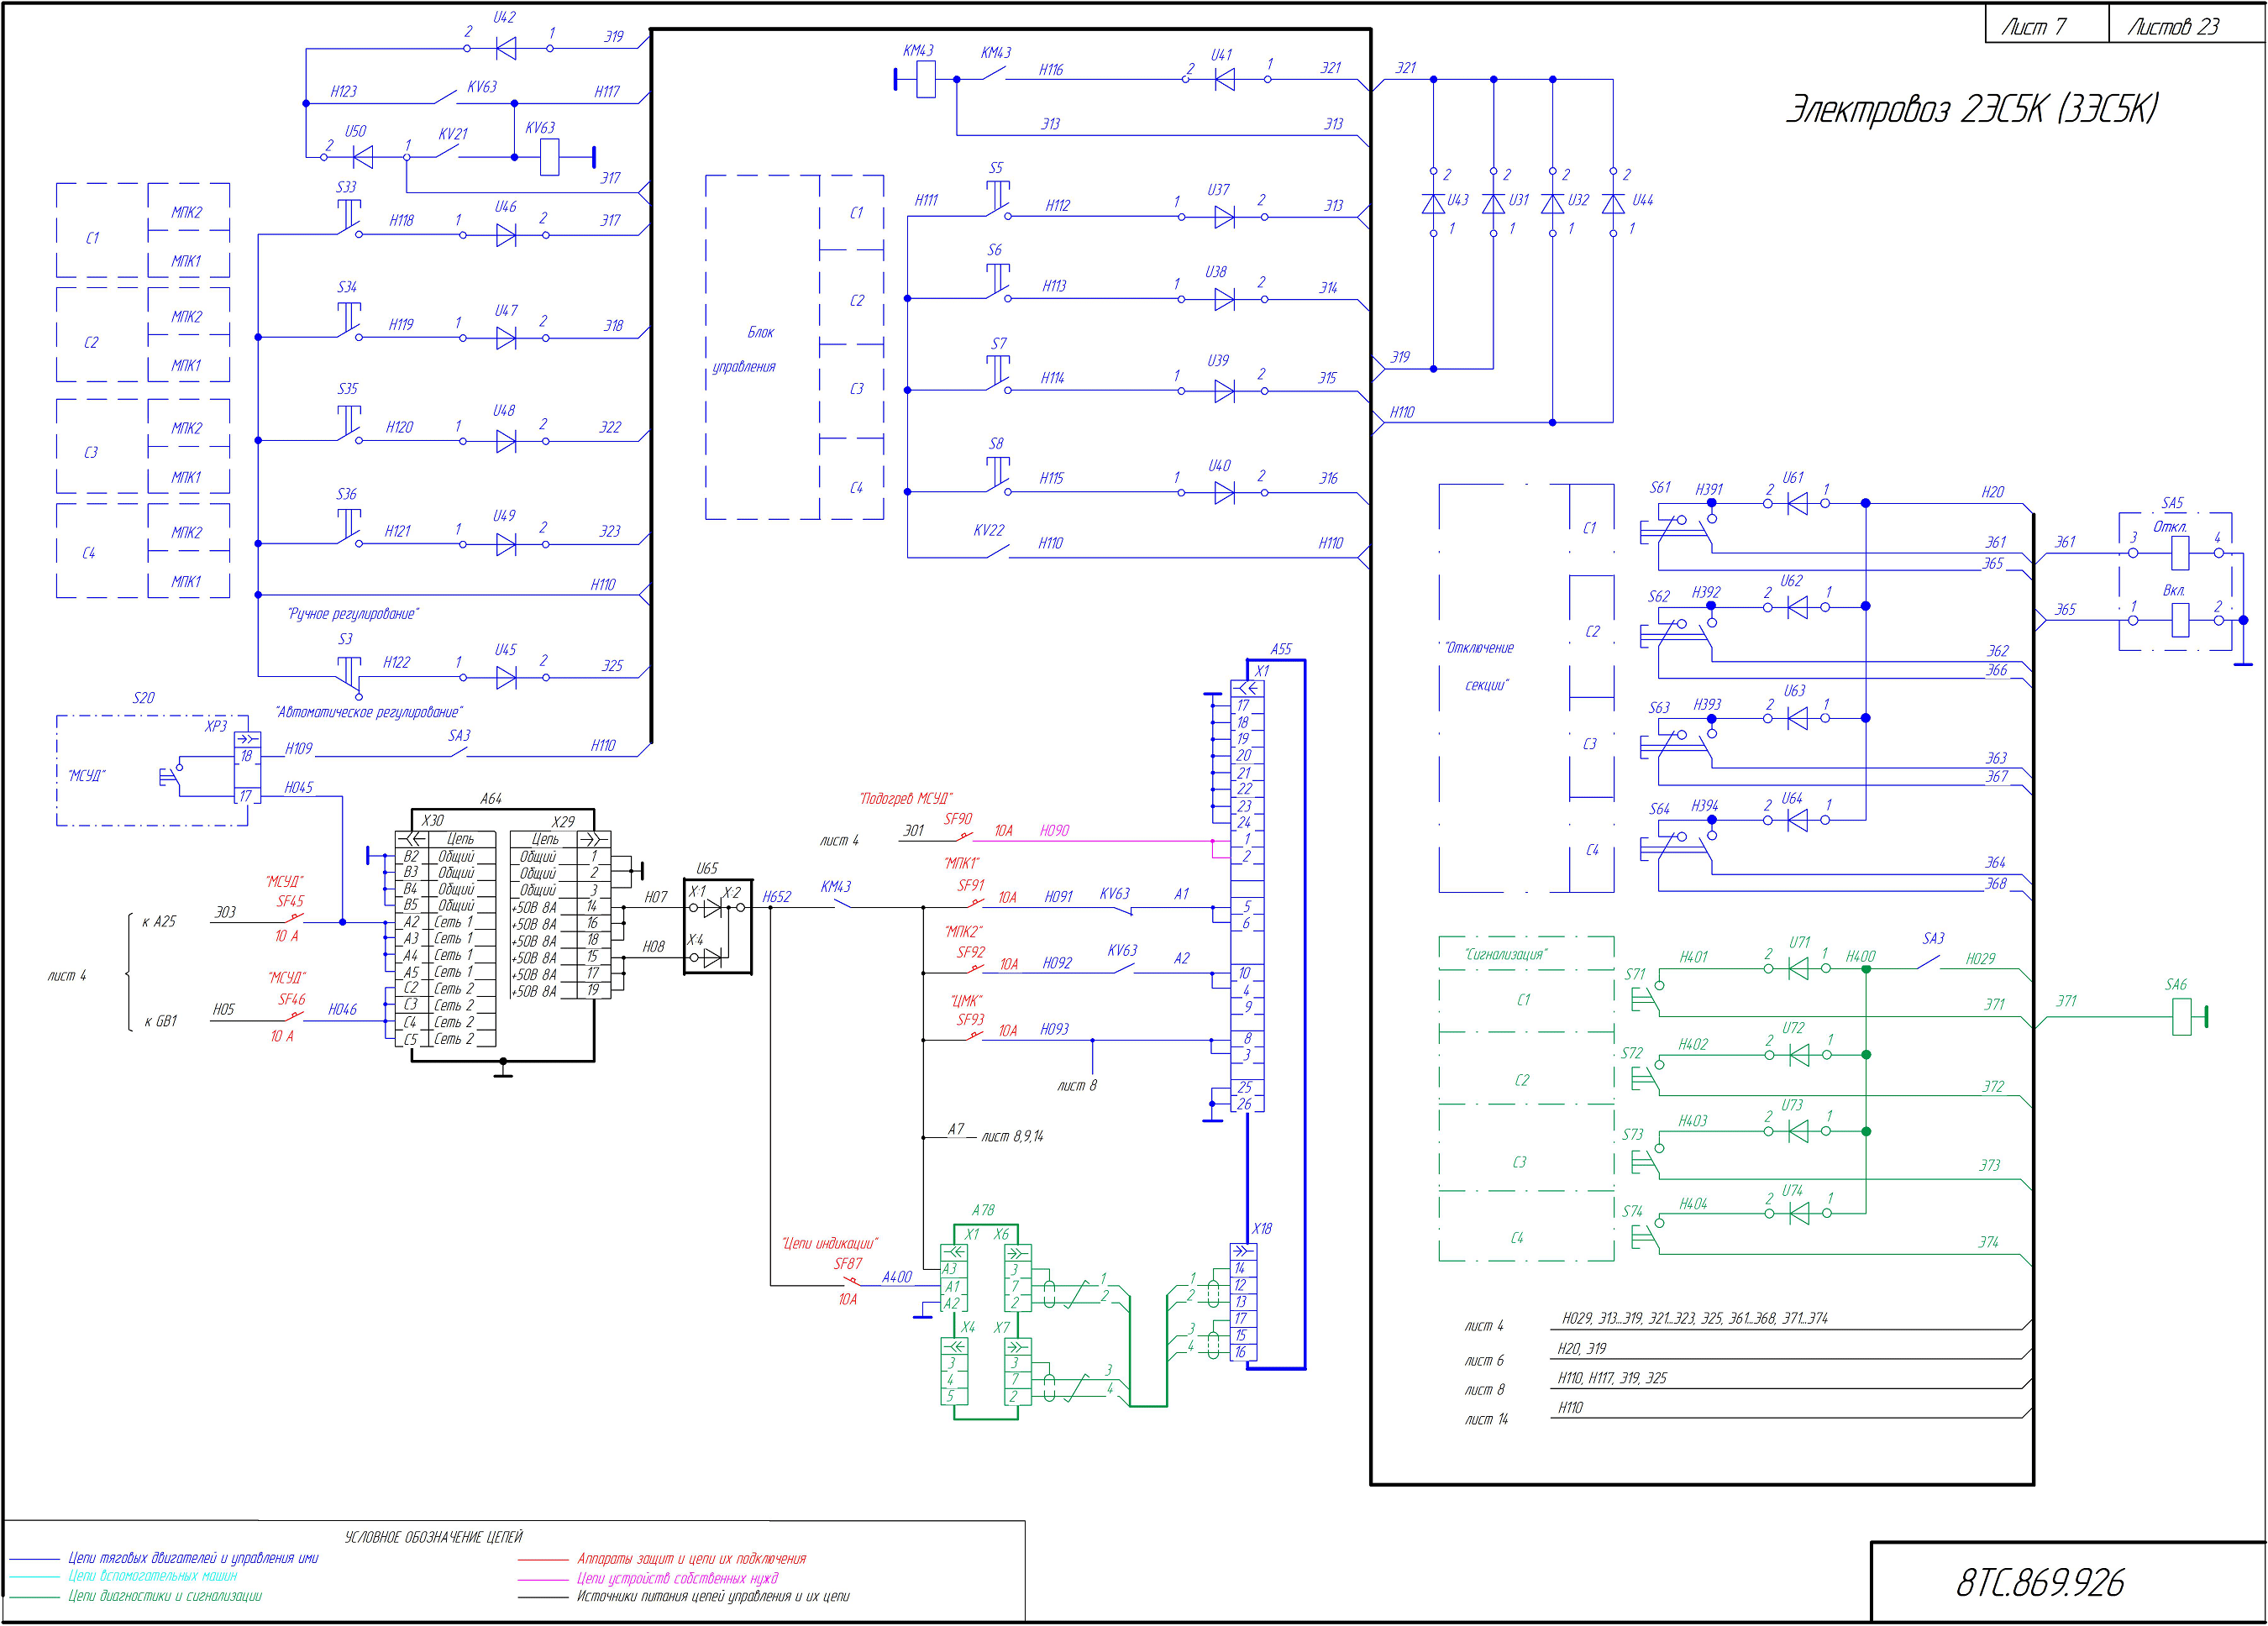Click the "лист 8,9,14" reference next to A7

[1012, 1136]
